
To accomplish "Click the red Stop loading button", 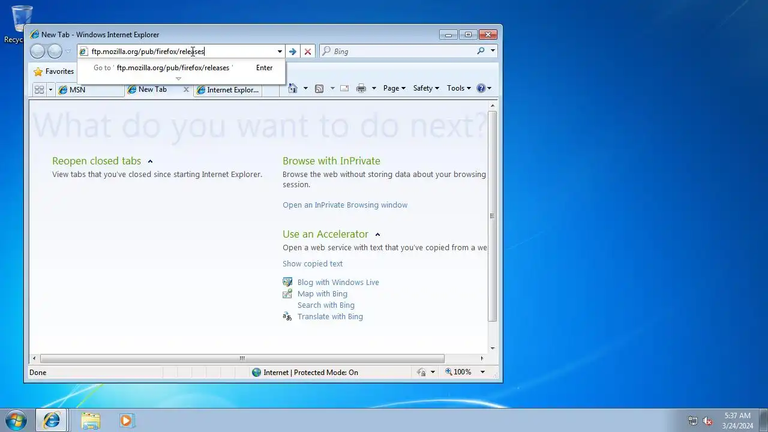I will (x=308, y=52).
